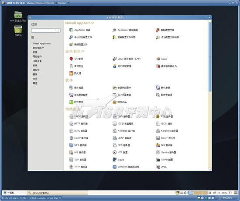This screenshot has width=240, height=201.
Task: Select the 网络设备 group in sidebar
Action: pos(37,61)
